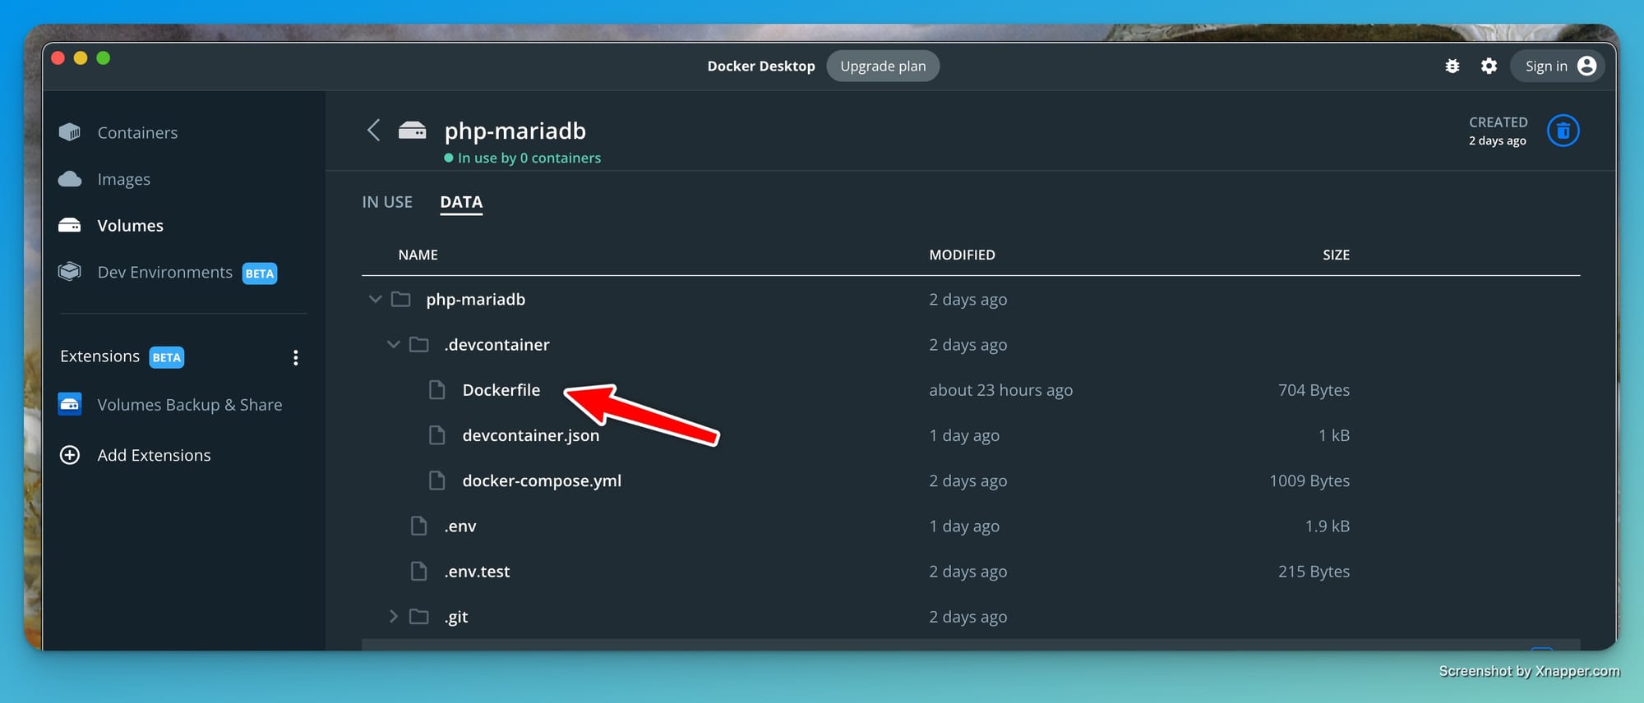Select docker-compose.yml file name
The width and height of the screenshot is (1644, 703).
tap(542, 480)
